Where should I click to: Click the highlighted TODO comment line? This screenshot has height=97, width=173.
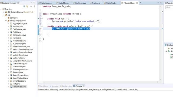coord(71,29)
